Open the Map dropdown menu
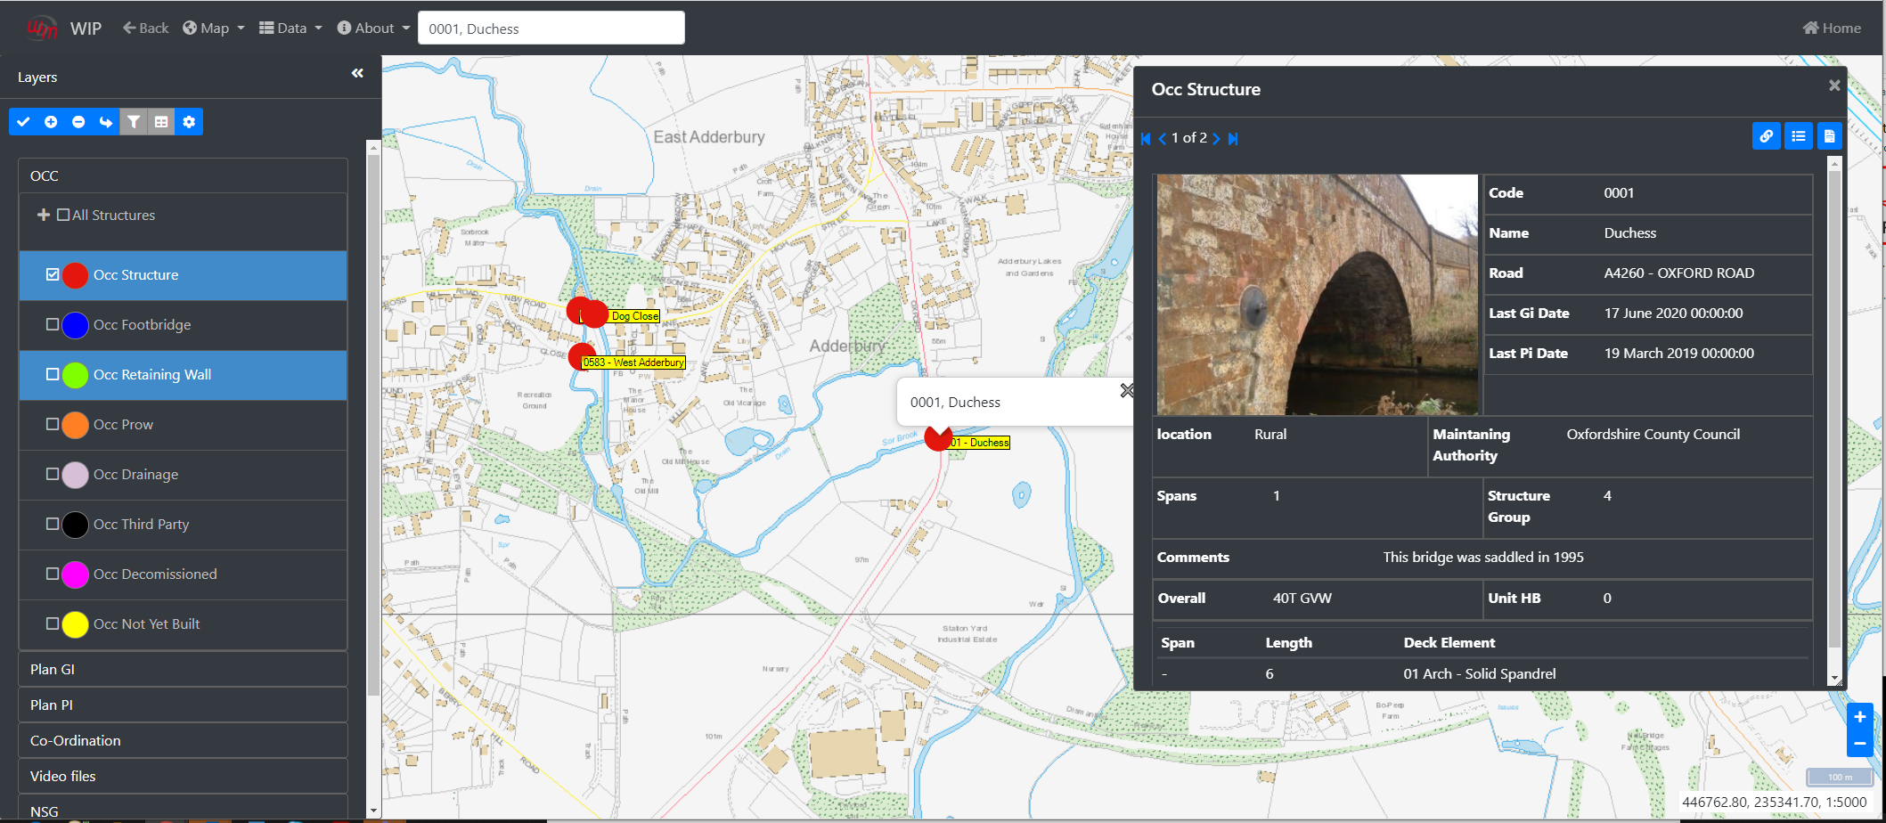 point(214,29)
